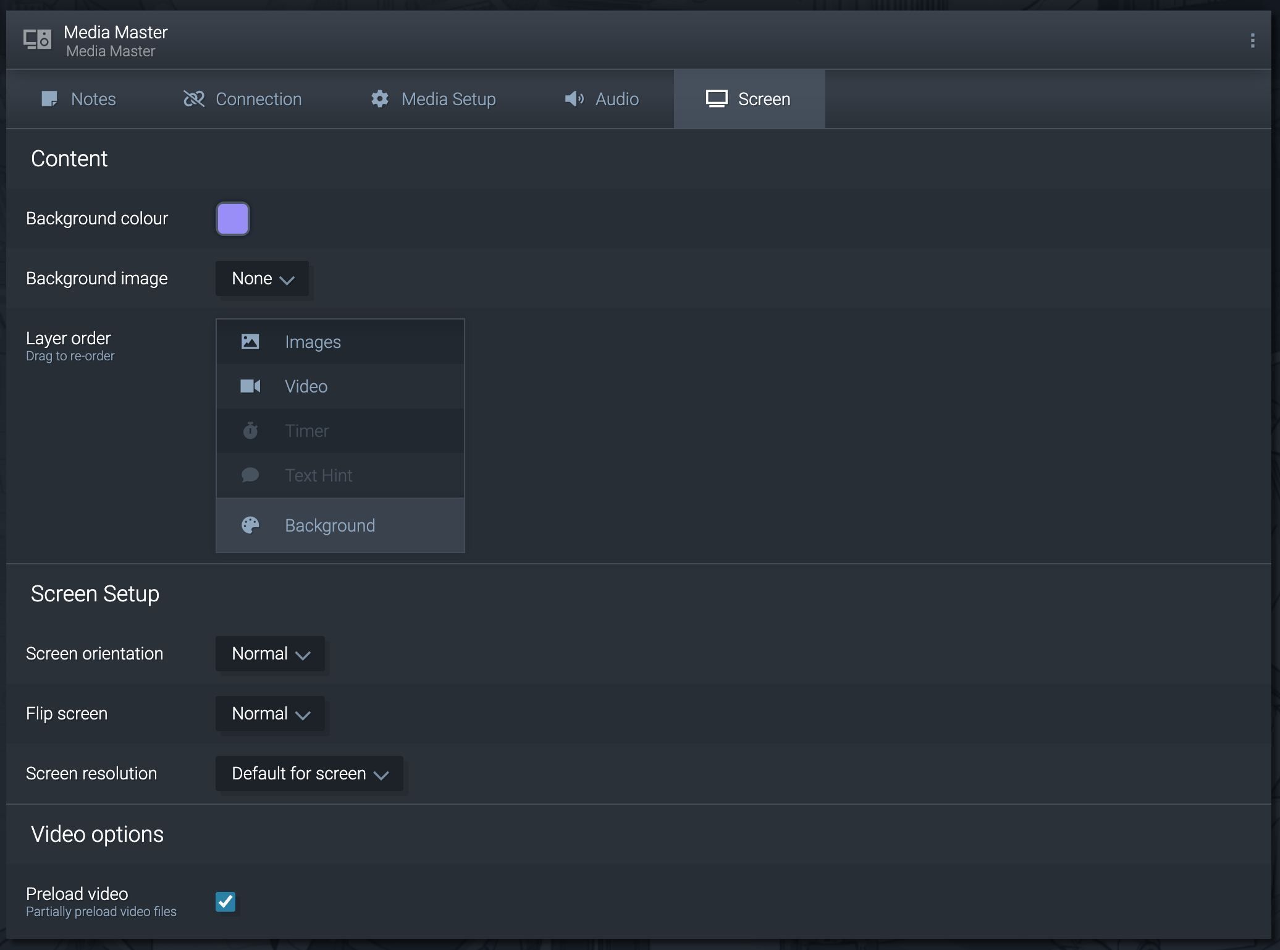The height and width of the screenshot is (950, 1280).
Task: Click the 'Drag to re-order' hint text
Action: point(70,356)
